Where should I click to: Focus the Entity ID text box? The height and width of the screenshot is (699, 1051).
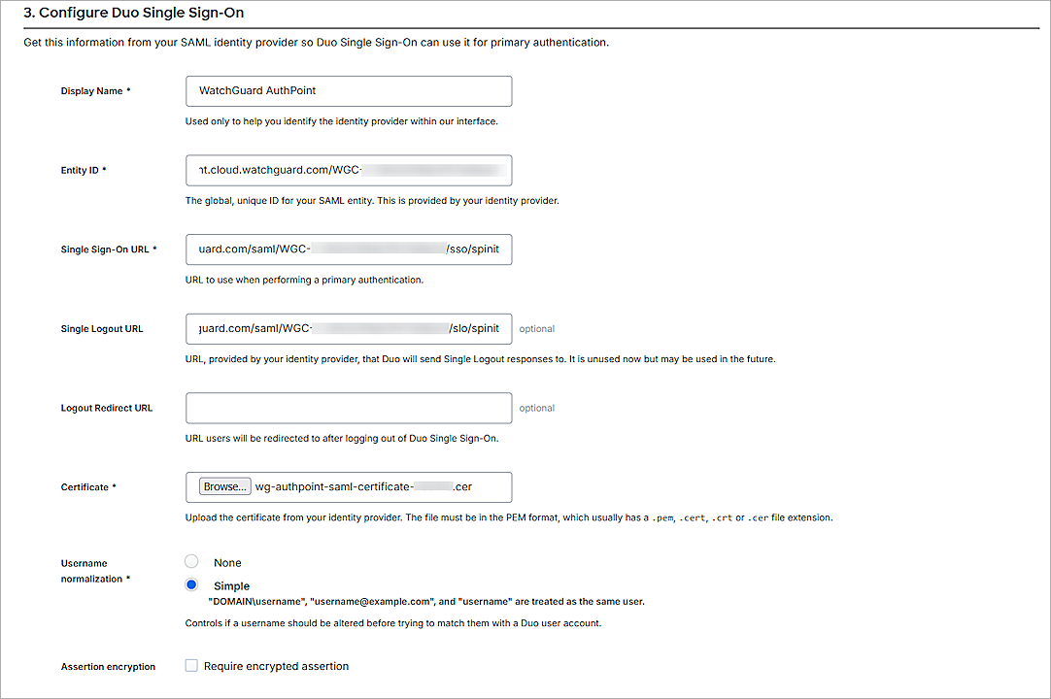(348, 170)
